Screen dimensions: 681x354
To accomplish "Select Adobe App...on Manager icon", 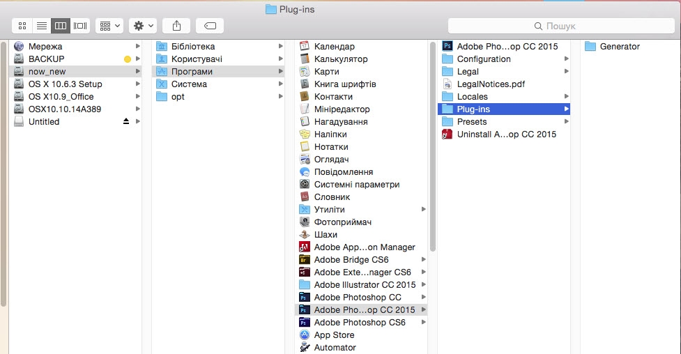I will 305,247.
